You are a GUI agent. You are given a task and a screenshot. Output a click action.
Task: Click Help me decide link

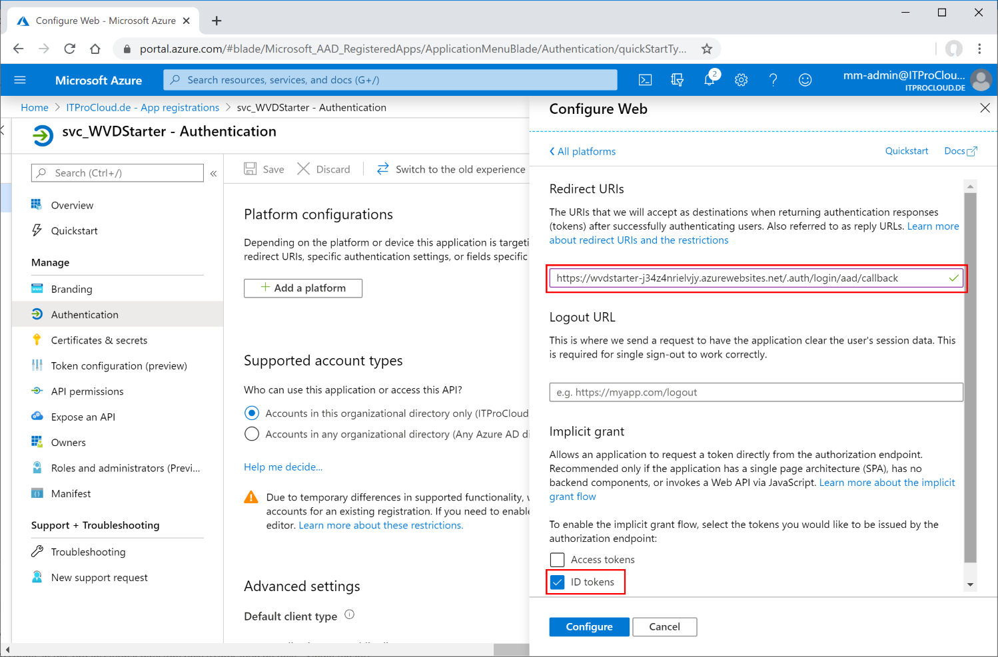point(283,467)
